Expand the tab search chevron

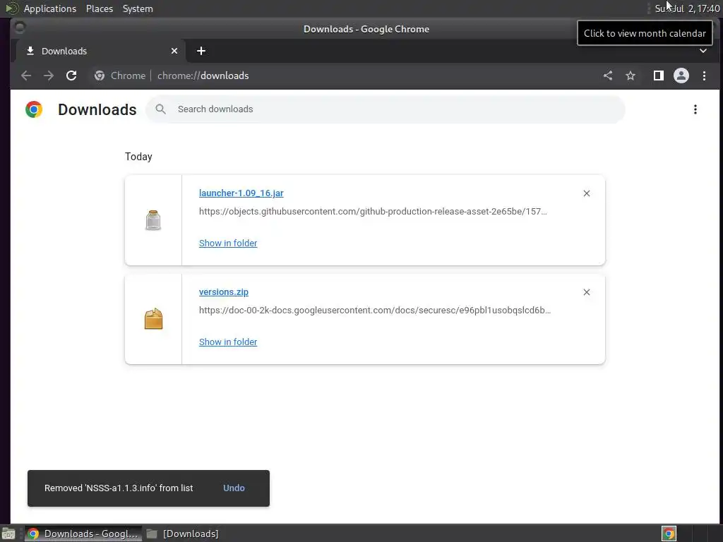703,51
